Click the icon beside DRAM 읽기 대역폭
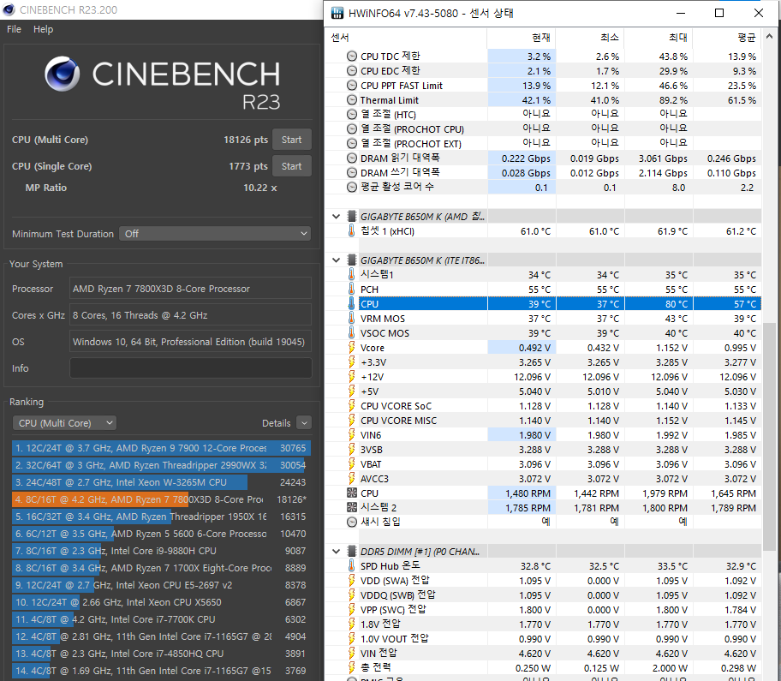 (352, 158)
